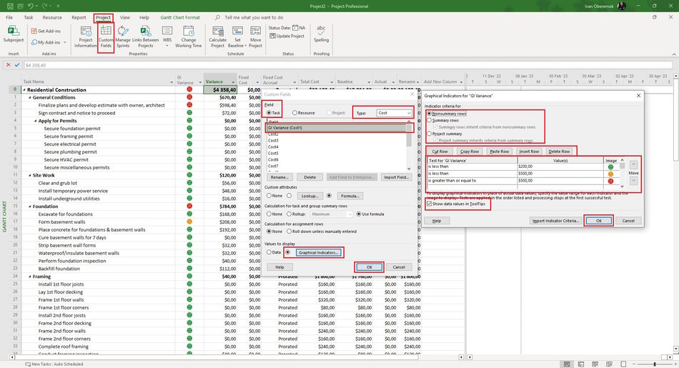Click Import Indicator Criteria button
679x368 pixels.
coord(555,221)
